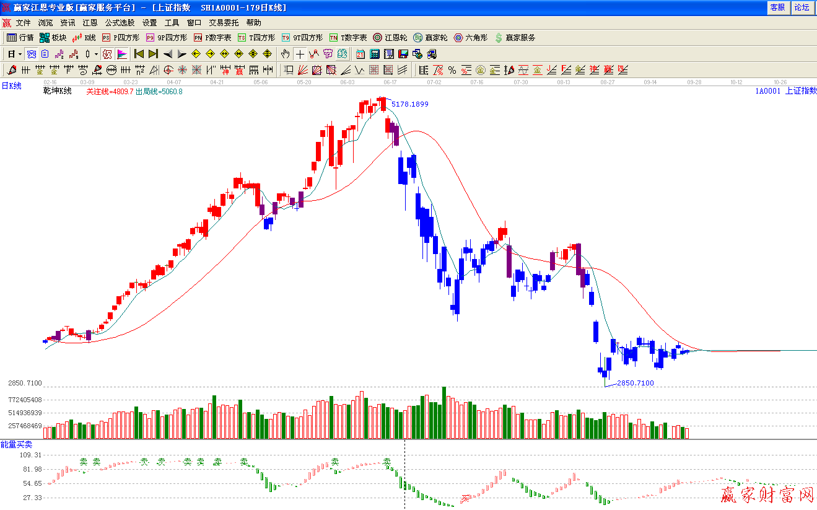Screen dimensions: 817x510
Task: Jump to first bar arrow icon
Action: [139, 54]
